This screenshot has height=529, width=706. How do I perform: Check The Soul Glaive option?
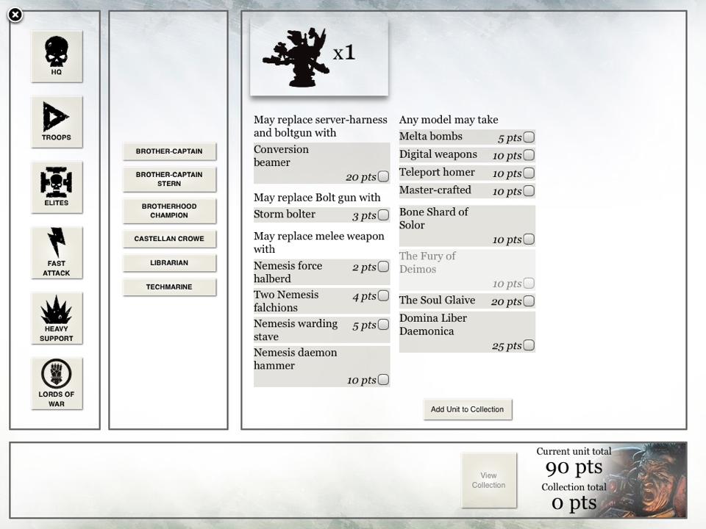click(529, 301)
